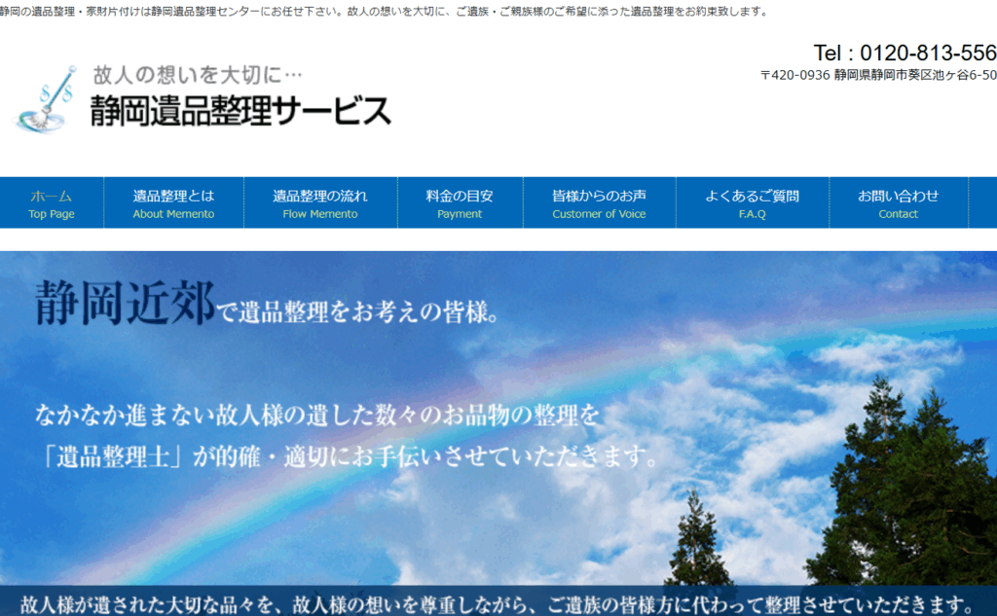The width and height of the screenshot is (997, 616).
Task: Click the なかなか進まない banner sentence
Action: (316, 416)
